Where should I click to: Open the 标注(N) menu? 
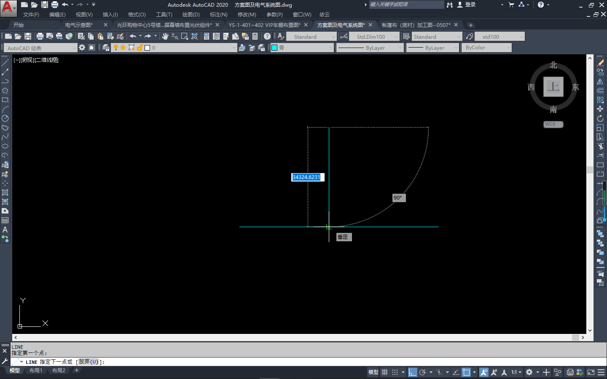click(x=218, y=15)
